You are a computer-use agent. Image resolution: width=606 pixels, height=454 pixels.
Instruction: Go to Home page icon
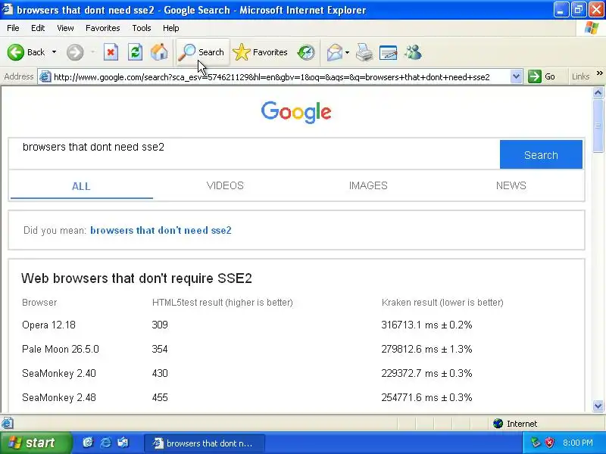[x=159, y=52]
